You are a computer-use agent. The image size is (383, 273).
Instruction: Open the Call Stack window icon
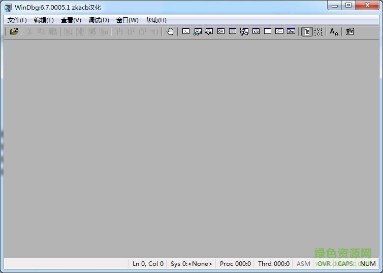pos(244,31)
